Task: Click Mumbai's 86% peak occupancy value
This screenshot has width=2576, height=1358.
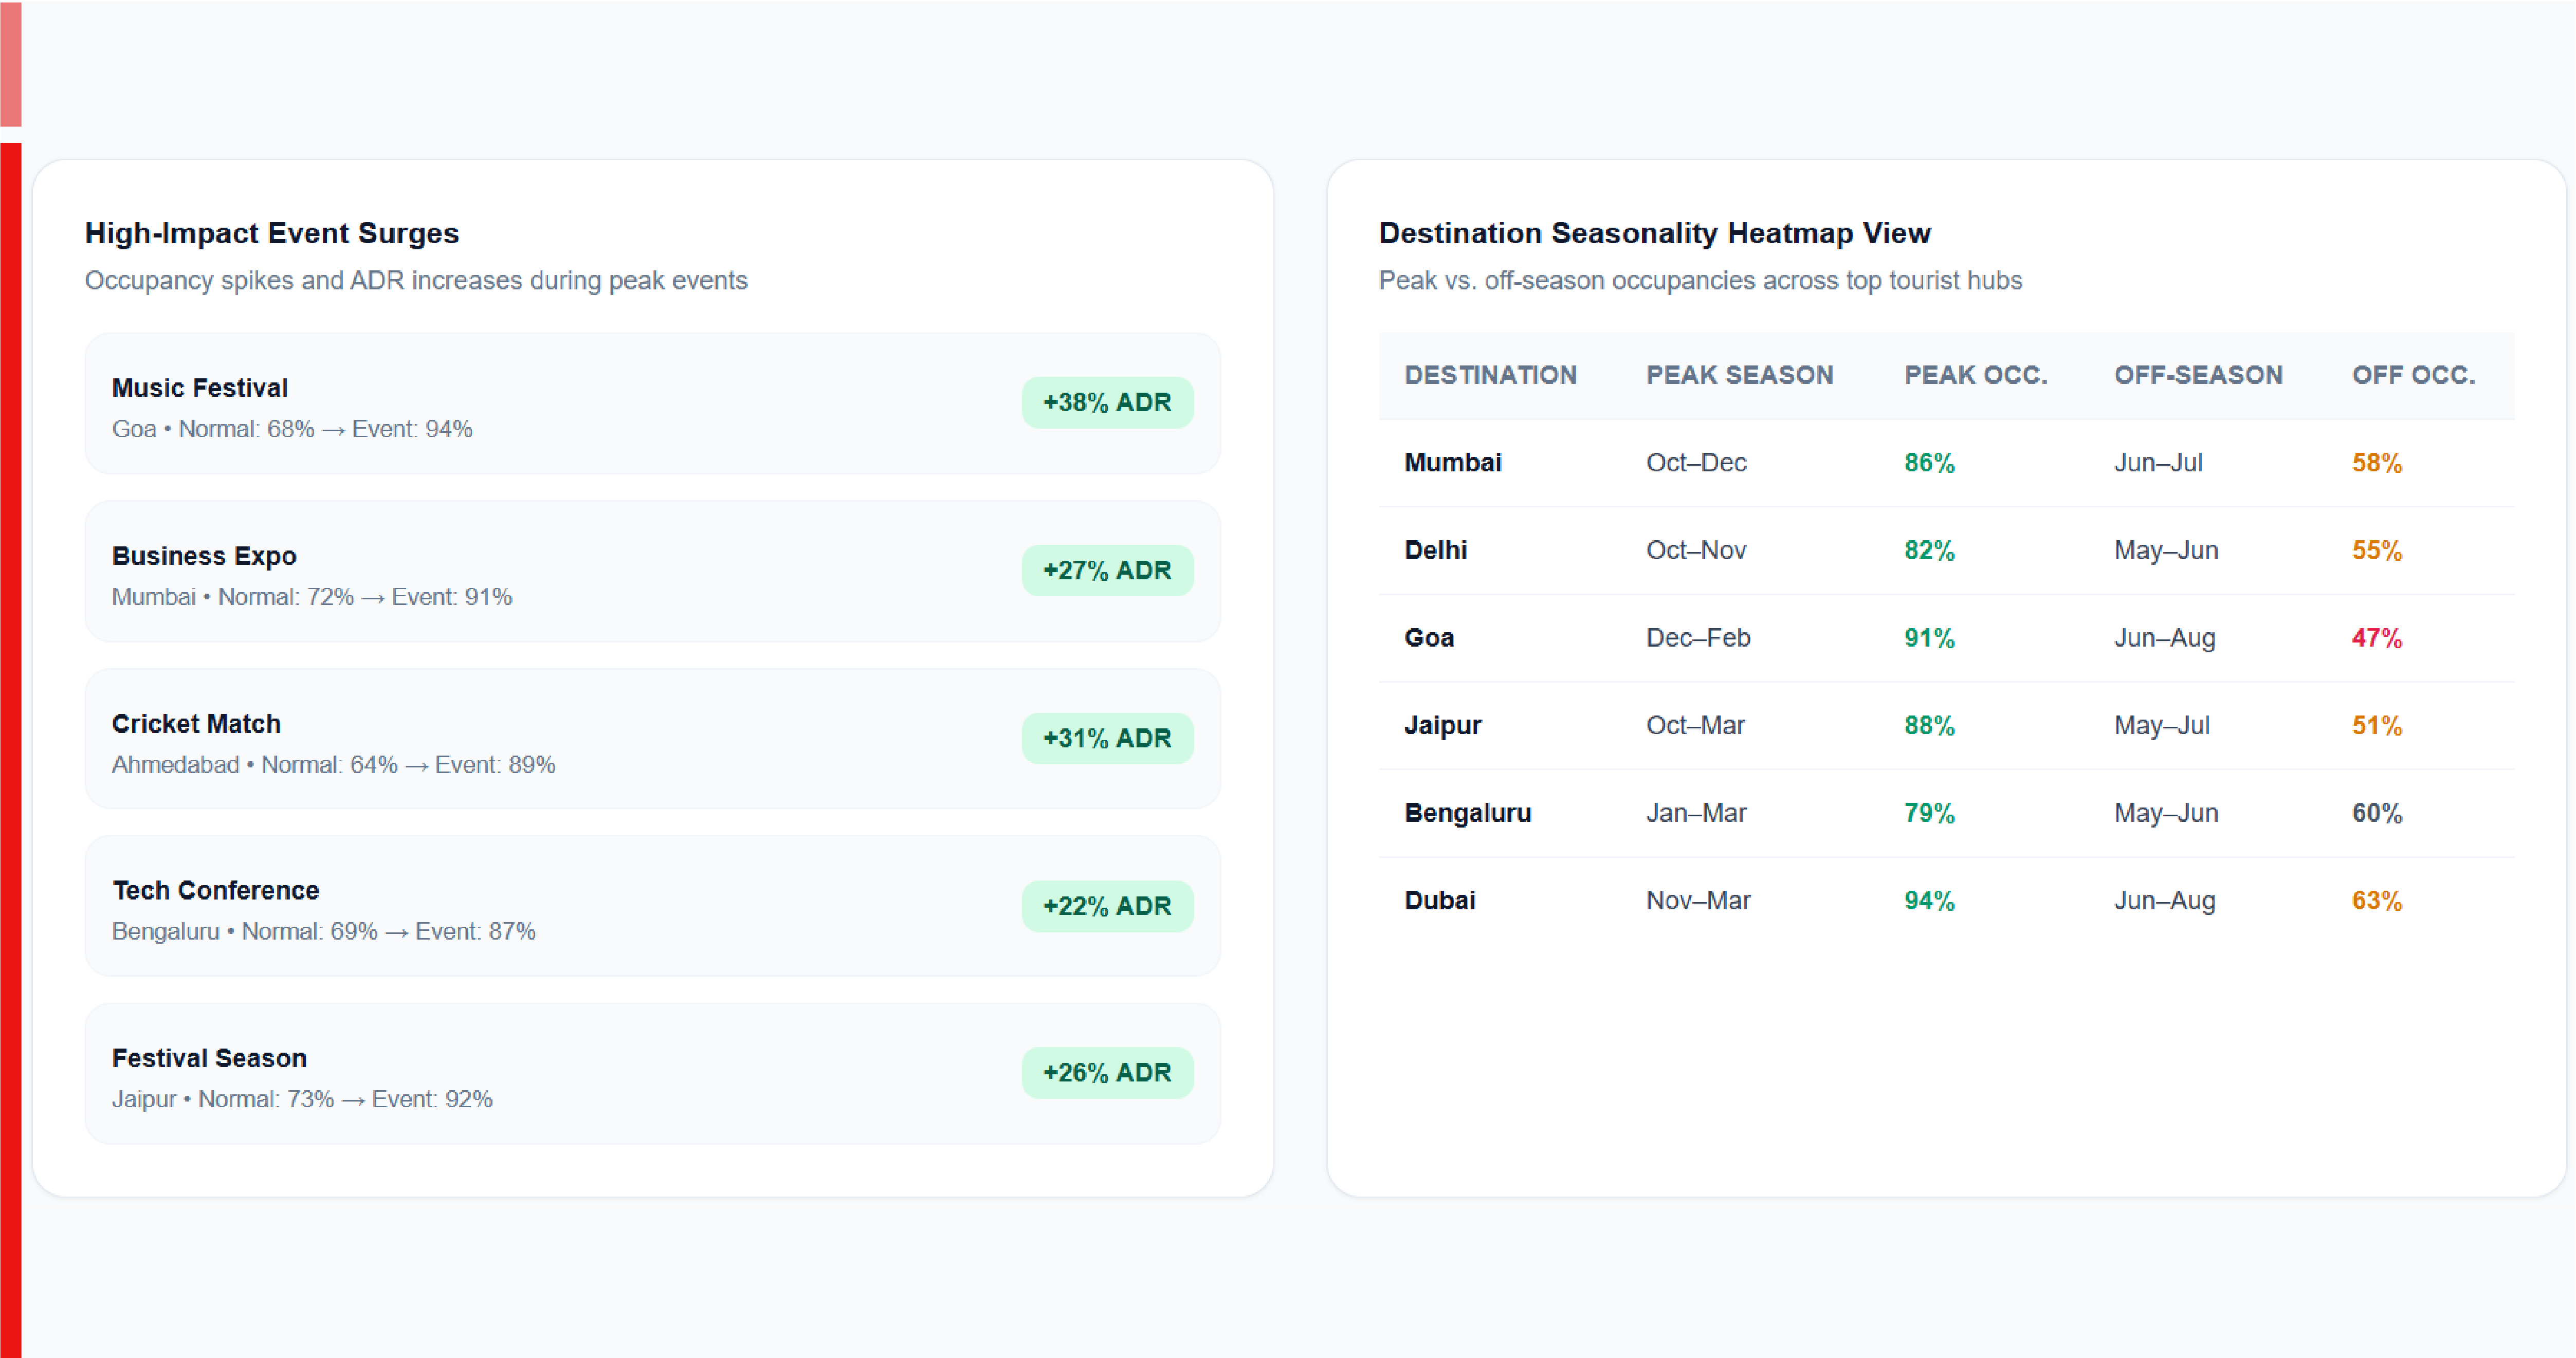Action: click(1929, 463)
